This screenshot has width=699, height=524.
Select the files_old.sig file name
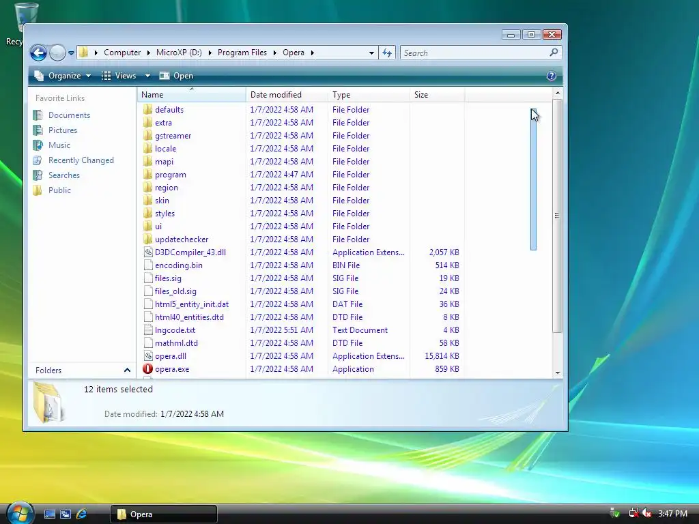click(175, 291)
